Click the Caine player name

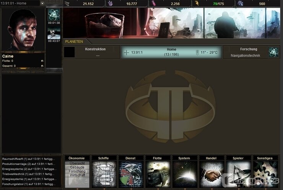coord(8,56)
